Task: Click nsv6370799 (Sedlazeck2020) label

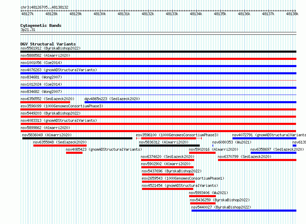Action: point(244,157)
